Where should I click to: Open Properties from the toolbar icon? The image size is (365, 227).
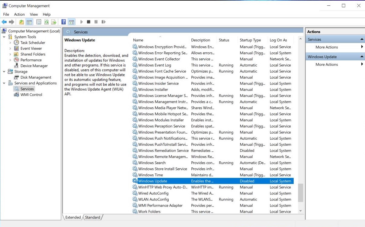click(39, 22)
